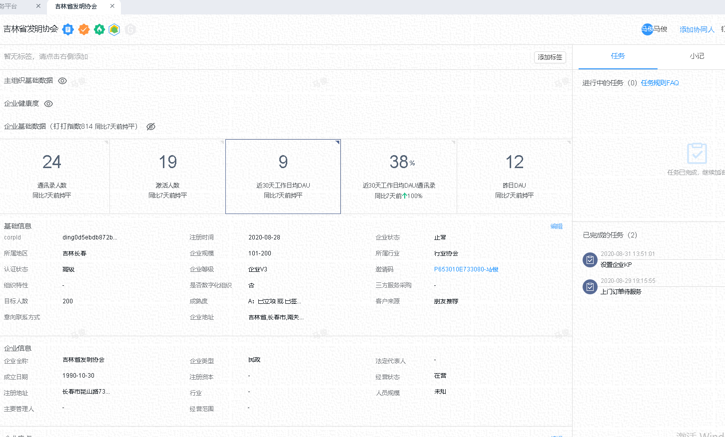Viewport: 725px width, 437px height.
Task: Select the 激活人数 19 stat card
Action: coord(167,177)
